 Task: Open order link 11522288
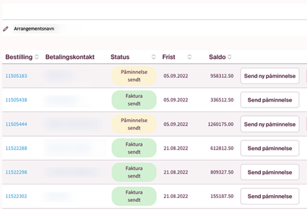[x=16, y=148]
